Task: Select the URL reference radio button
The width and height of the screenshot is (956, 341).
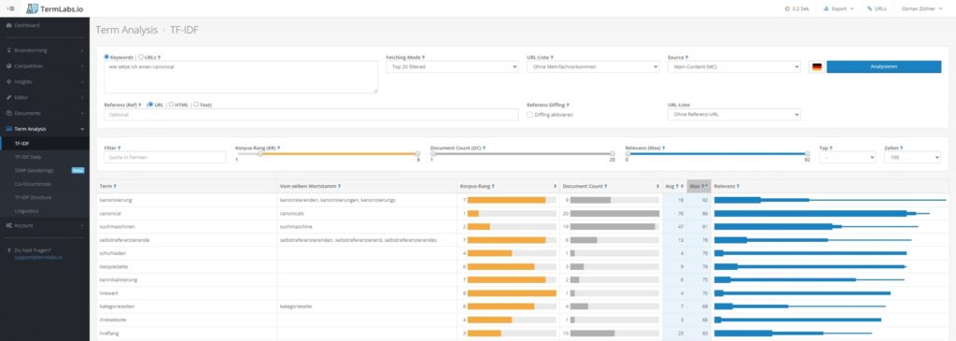Action: [x=150, y=105]
